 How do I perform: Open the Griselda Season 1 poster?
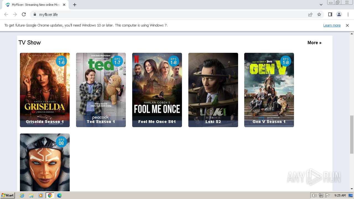pos(45,90)
